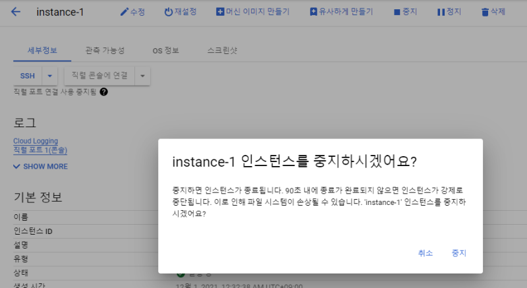This screenshot has height=288, width=527.
Task: Click the 수정 pencil edit icon
Action: [124, 12]
